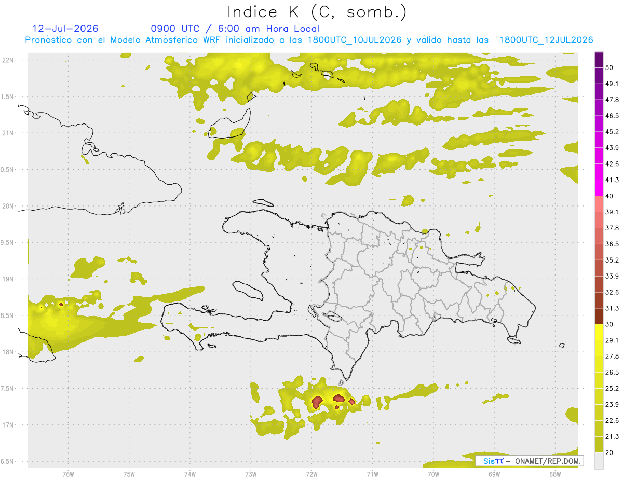Click the longitude label '70W'
This screenshot has height=481, width=623.
pyautogui.click(x=434, y=474)
